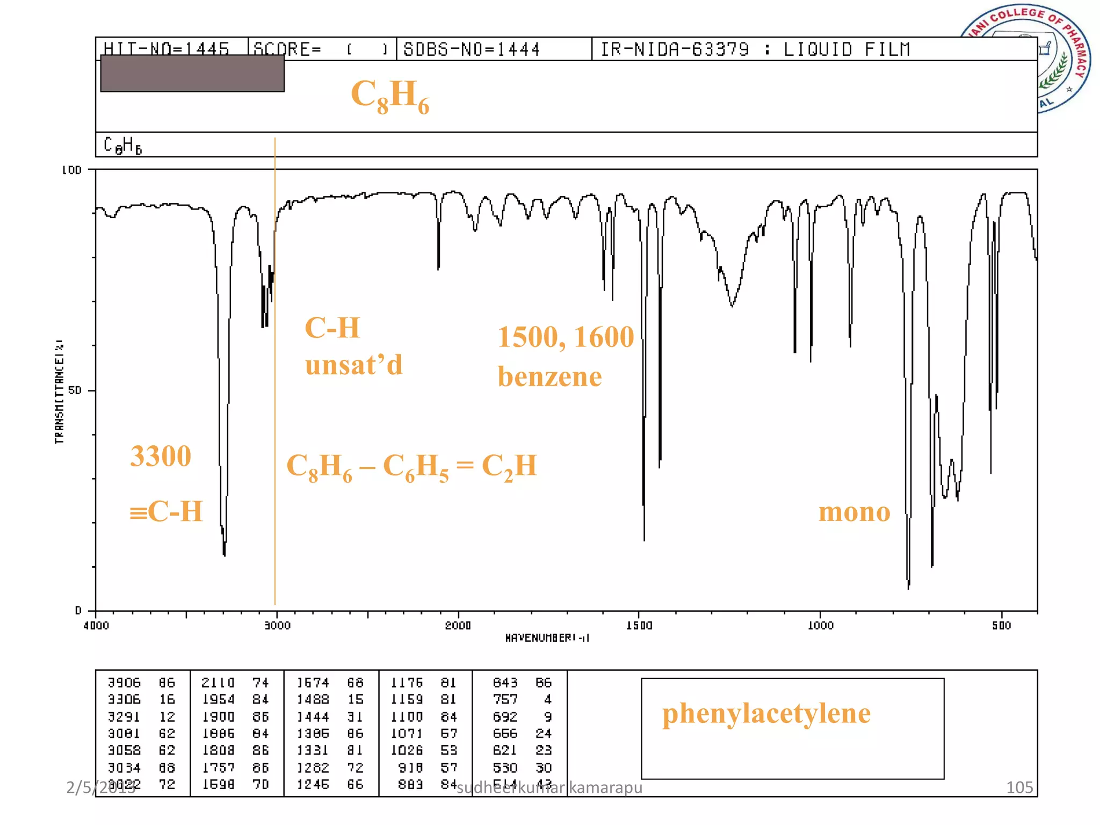The image size is (1100, 825).
Task: Select peak table entry 3081
Action: [x=124, y=734]
